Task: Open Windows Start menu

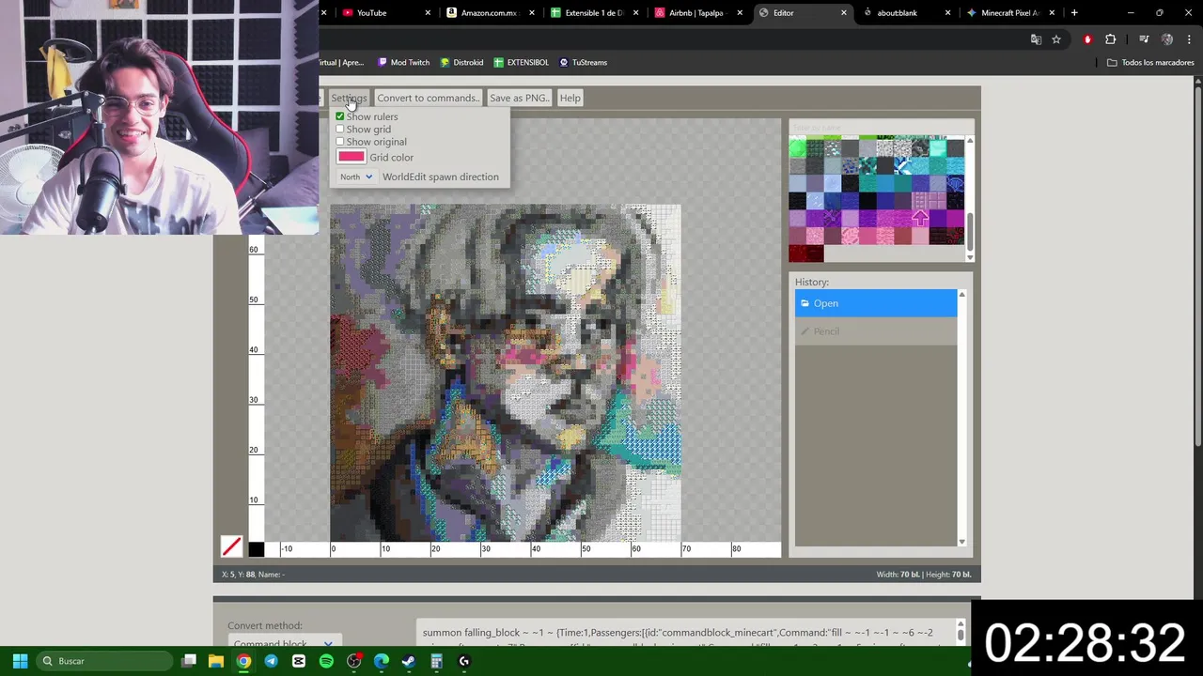Action: (x=20, y=661)
